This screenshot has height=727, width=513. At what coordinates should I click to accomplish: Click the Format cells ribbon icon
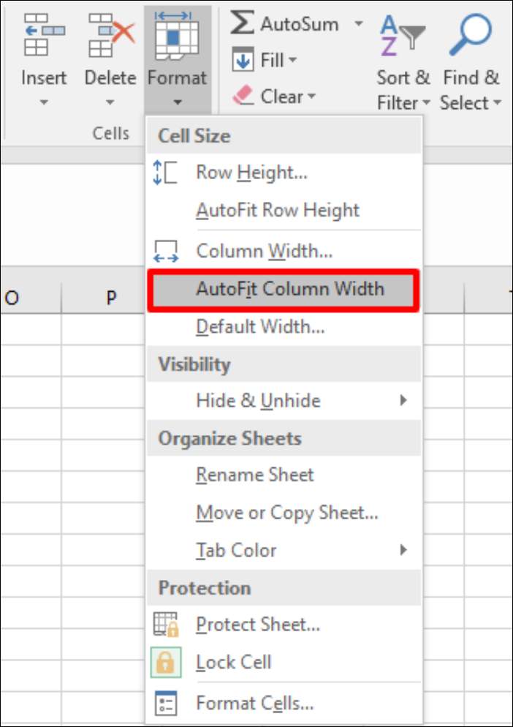[x=177, y=34]
